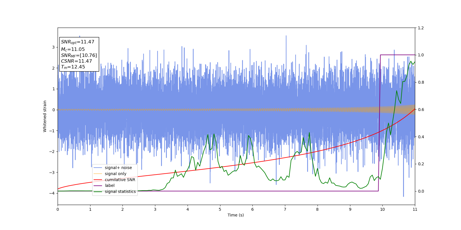Click the x-axis tick label 11
This screenshot has height=230, width=461.
click(x=415, y=209)
